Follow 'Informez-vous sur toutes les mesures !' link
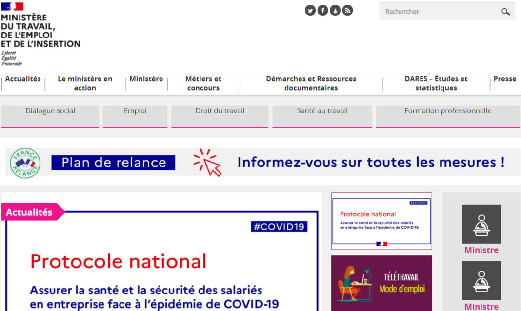 [x=371, y=162]
